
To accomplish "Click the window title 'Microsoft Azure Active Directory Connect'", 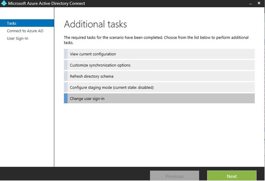I will point(47,3).
